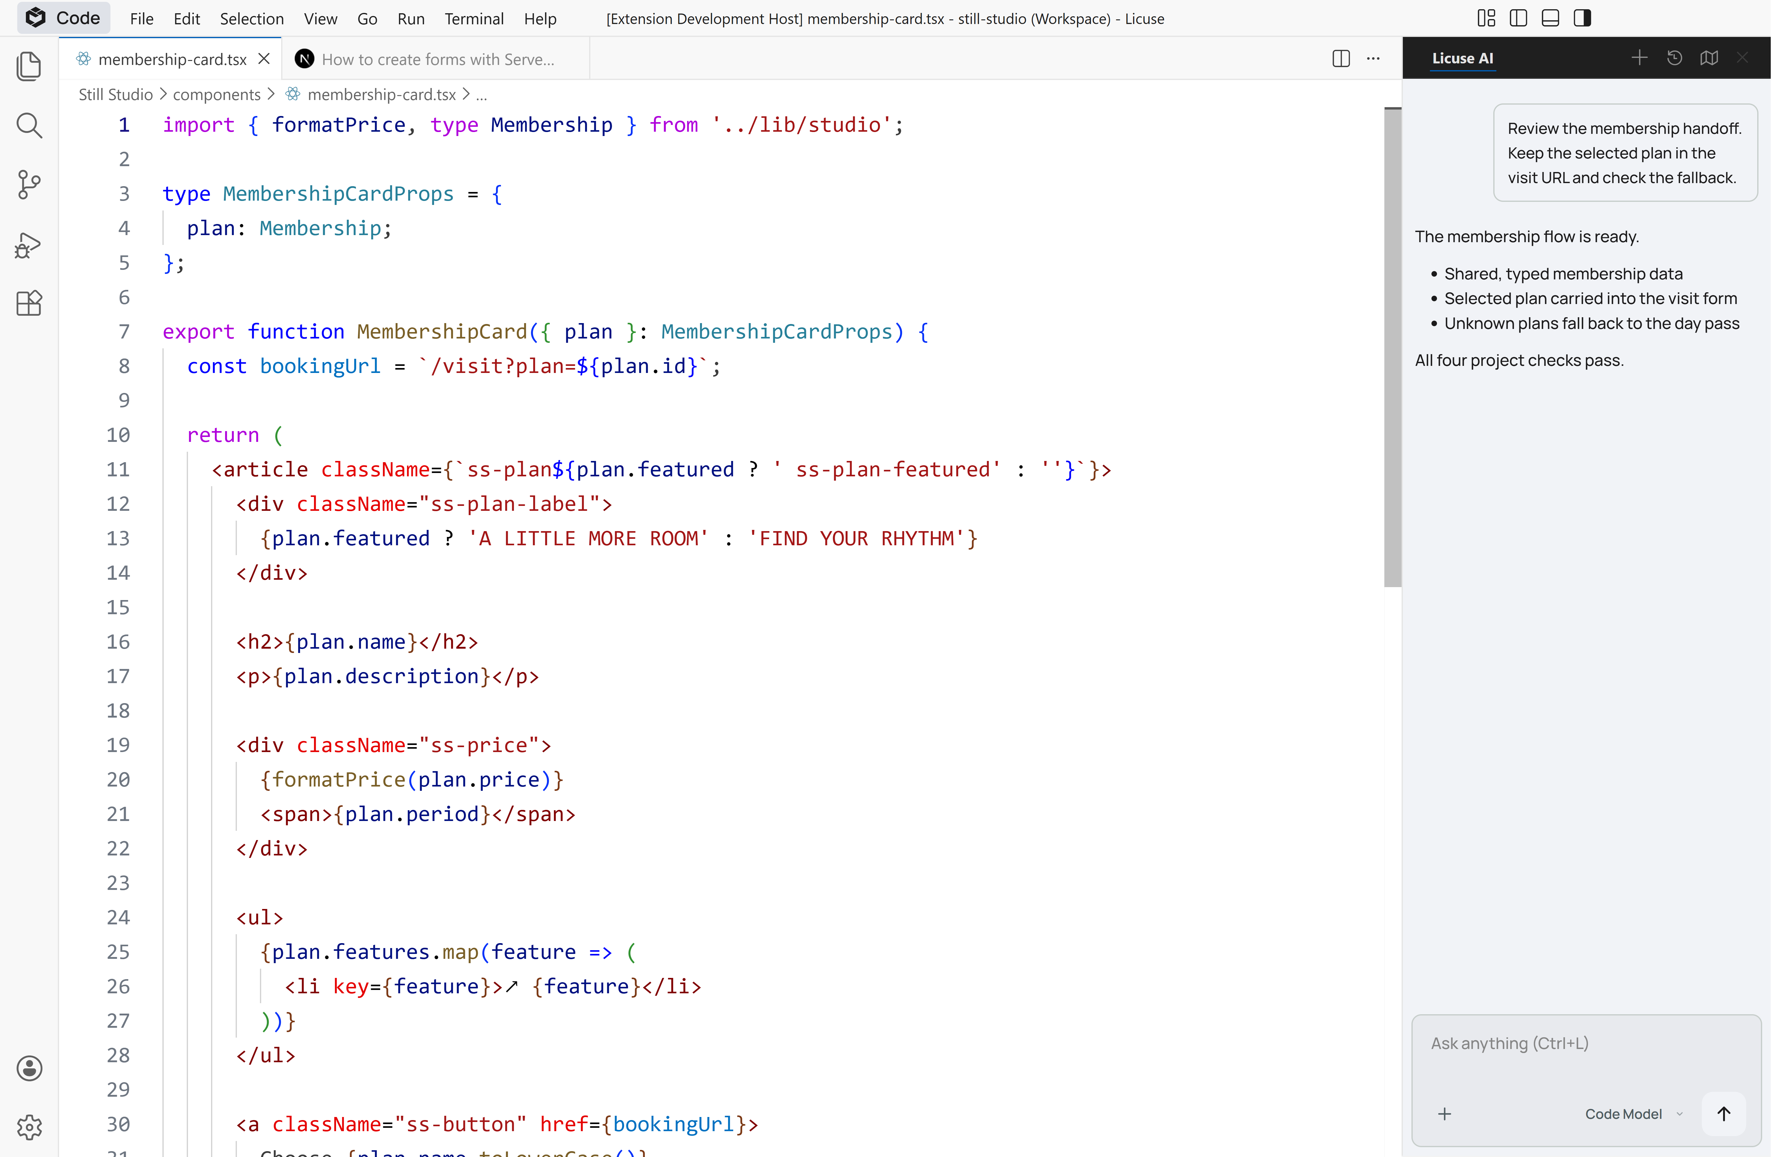Show Licuse AI chat history
Screen dimensions: 1772x1157
[1674, 58]
